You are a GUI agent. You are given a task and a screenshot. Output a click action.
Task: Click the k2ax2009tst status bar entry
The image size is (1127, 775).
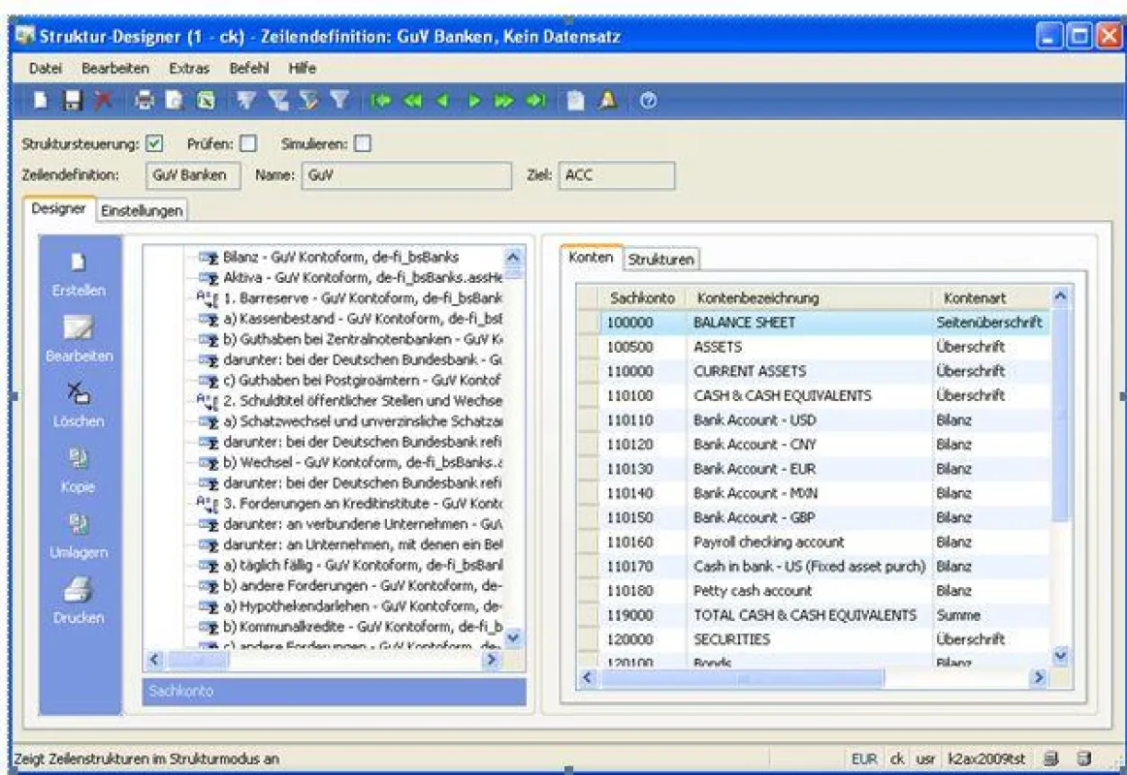(986, 759)
